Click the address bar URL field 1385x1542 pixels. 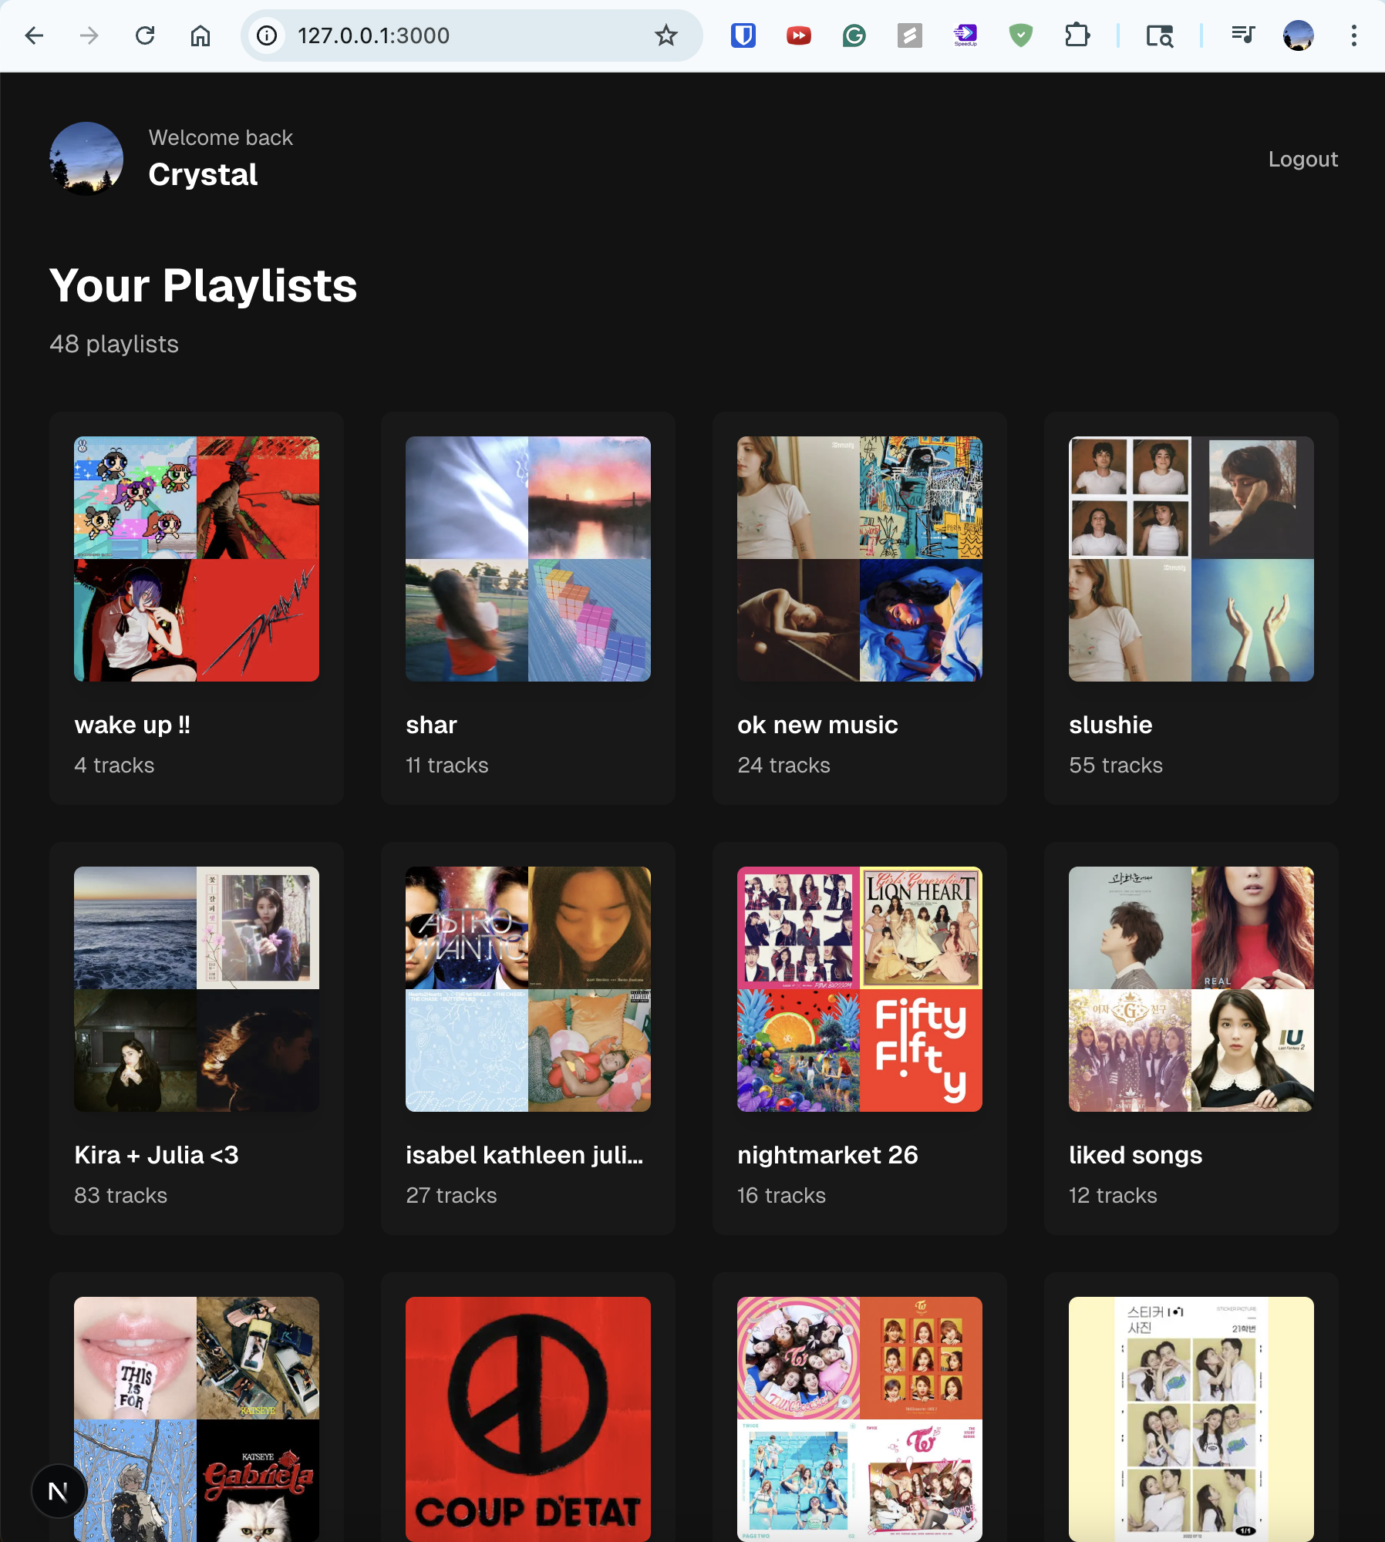pos(463,35)
